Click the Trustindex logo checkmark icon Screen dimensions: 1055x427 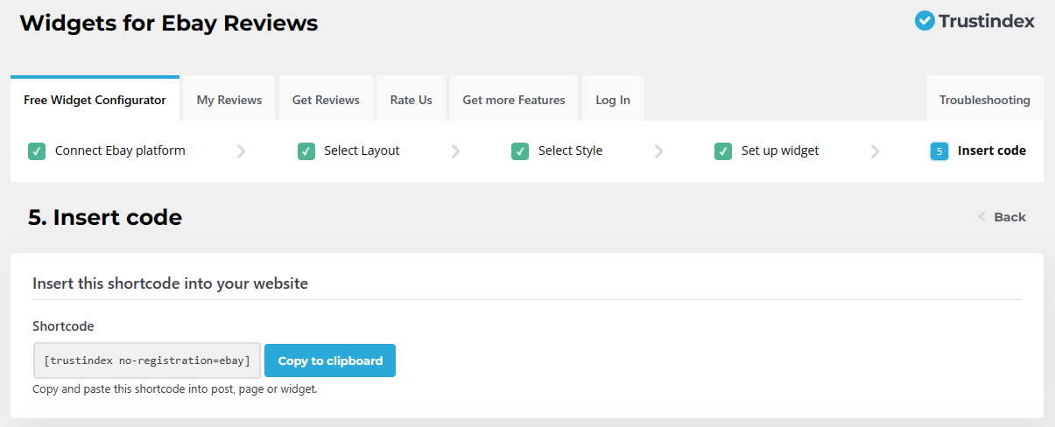[925, 21]
